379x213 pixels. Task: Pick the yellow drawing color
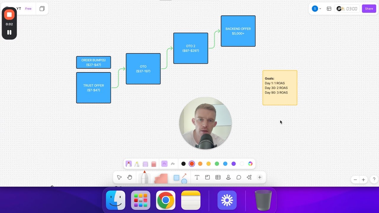tap(208, 164)
